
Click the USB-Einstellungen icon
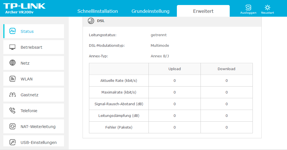[13, 142]
